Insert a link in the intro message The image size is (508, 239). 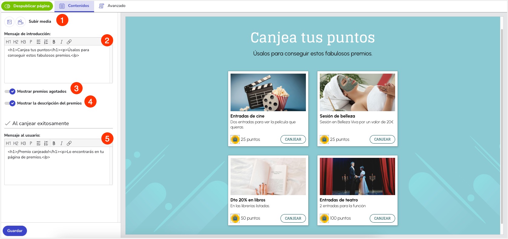tap(69, 42)
